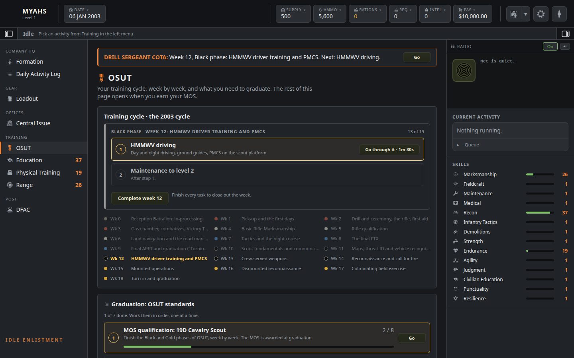This screenshot has height=358, width=574.
Task: Click the Fieldcraft eye icon
Action: tap(456, 184)
